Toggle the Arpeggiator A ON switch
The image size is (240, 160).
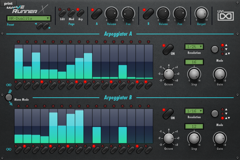tap(168, 50)
